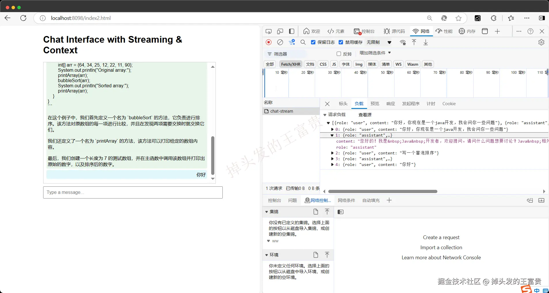This screenshot has height=293, width=549.
Task: Toggle the preserve log checkbox
Action: pyautogui.click(x=313, y=42)
